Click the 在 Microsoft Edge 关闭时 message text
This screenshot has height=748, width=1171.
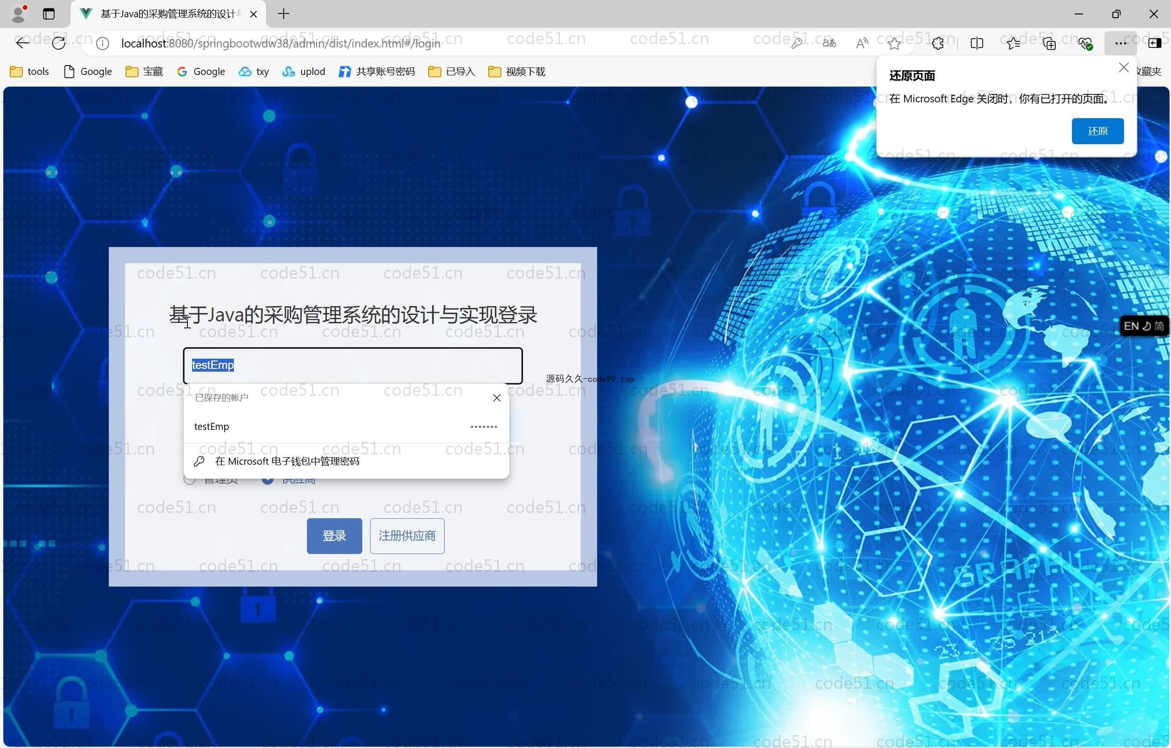click(999, 99)
